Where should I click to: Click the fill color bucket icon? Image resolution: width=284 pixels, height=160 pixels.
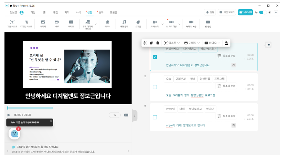[226, 43]
